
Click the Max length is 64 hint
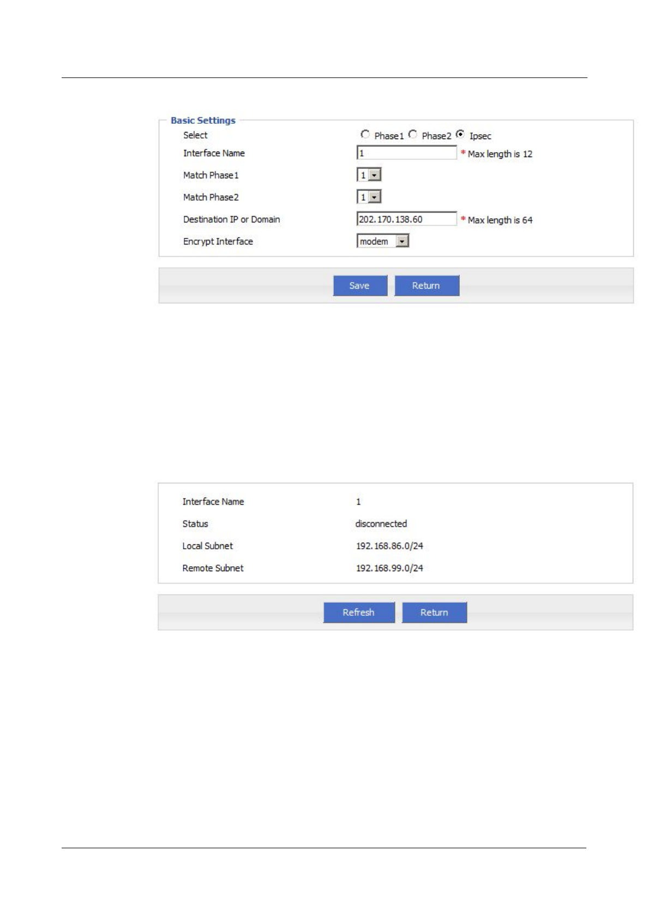click(500, 220)
